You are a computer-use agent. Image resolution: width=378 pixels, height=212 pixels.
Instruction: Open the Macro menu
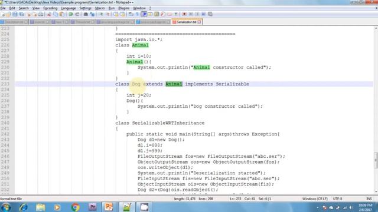100,8
